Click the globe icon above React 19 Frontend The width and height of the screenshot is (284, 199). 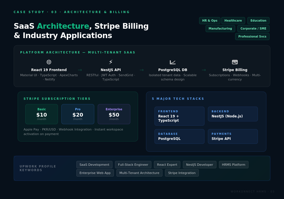coord(49,62)
